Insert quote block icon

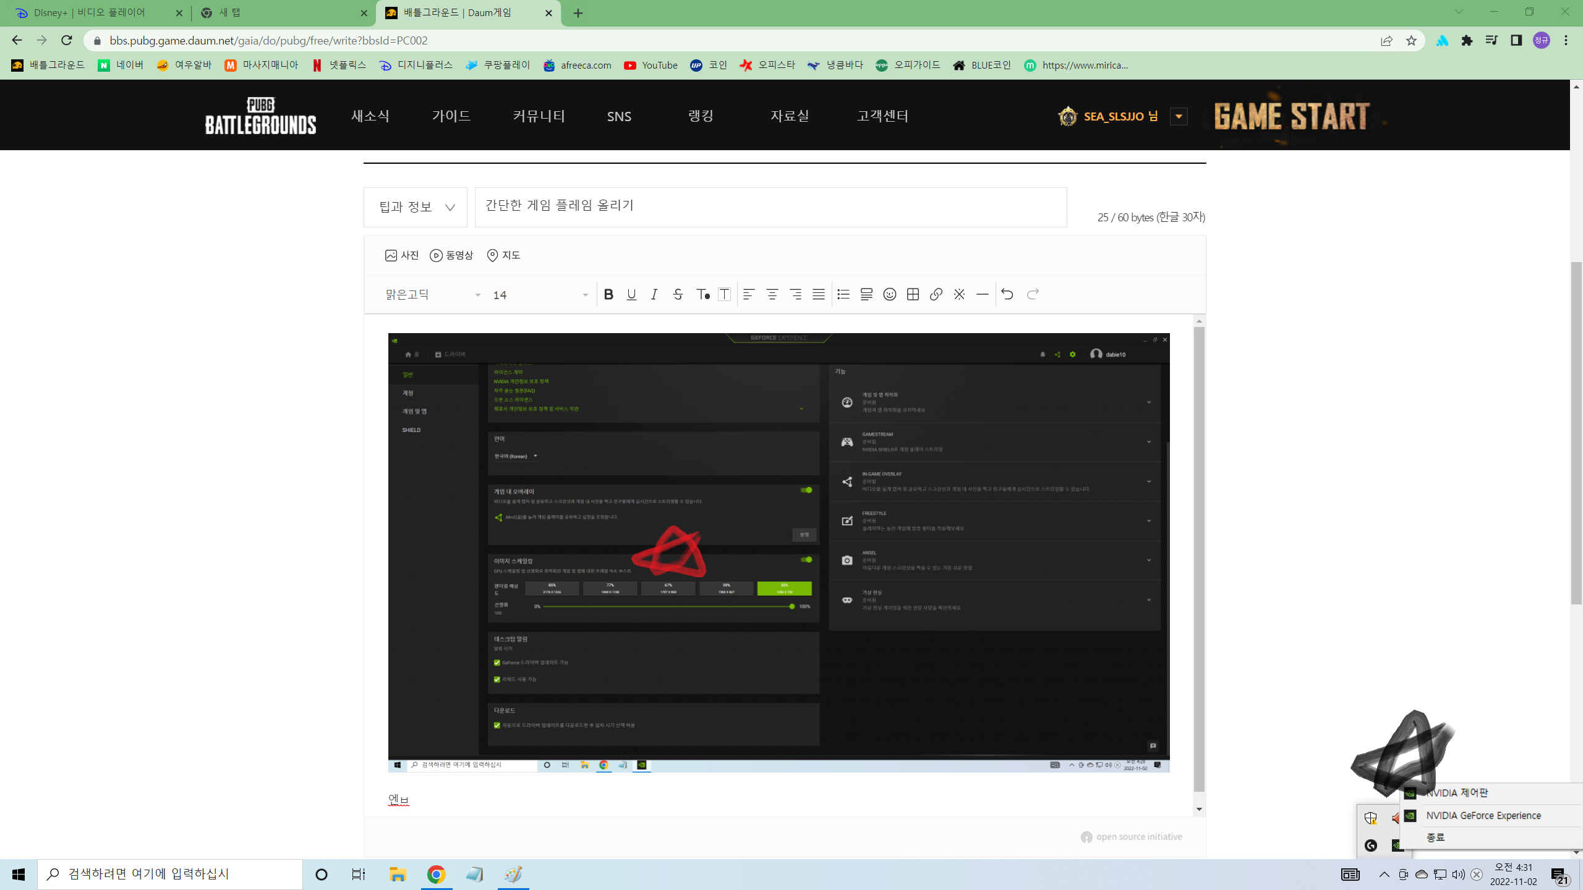(x=866, y=294)
